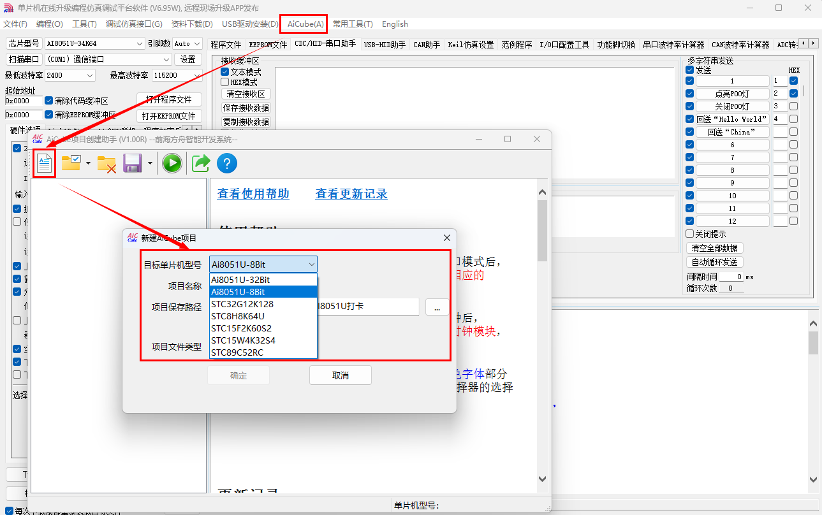Minimize the AiCube项目创建助手 window
The width and height of the screenshot is (822, 515).
pos(478,139)
